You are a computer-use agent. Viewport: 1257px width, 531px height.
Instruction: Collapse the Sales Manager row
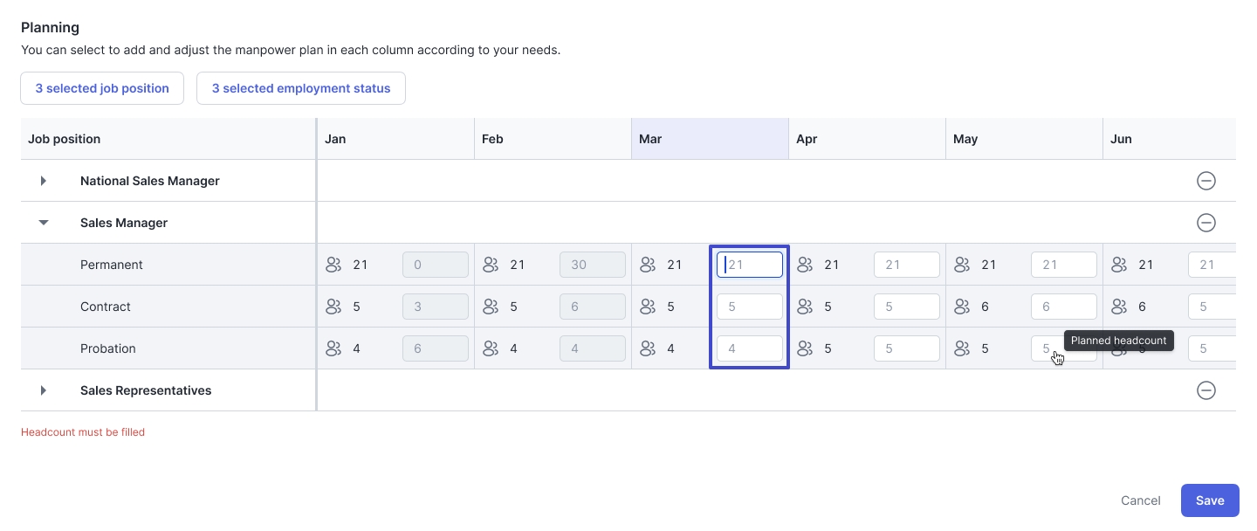[44, 223]
